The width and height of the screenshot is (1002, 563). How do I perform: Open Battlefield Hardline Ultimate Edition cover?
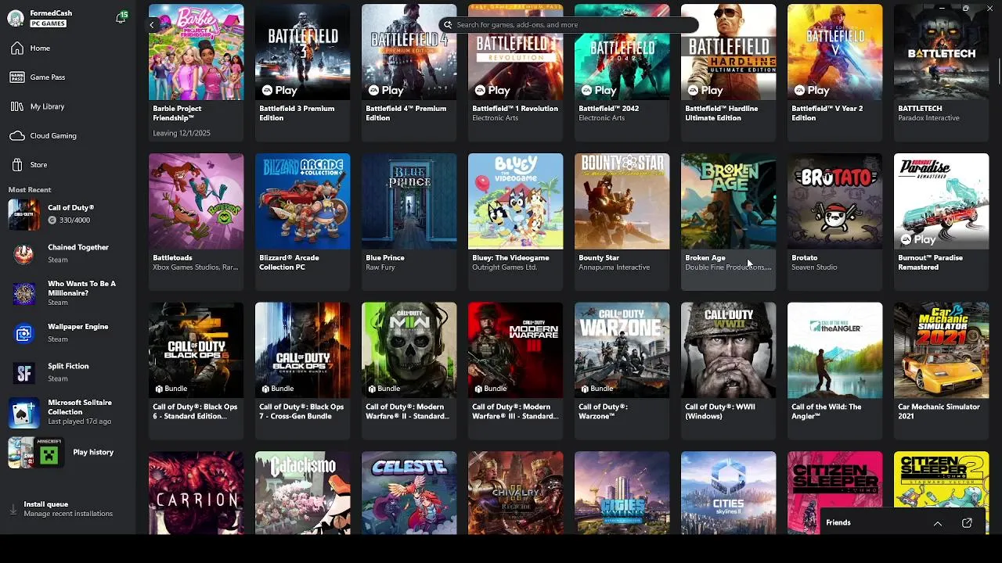click(x=728, y=52)
